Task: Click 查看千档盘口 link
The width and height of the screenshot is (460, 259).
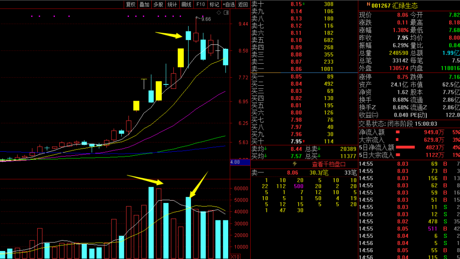Action: coord(328,164)
